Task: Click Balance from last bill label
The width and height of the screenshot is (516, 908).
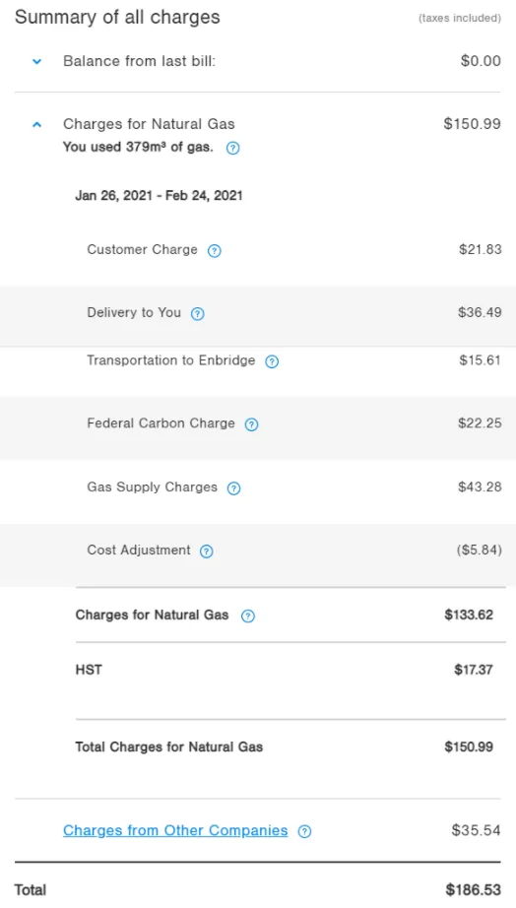Action: (x=139, y=61)
